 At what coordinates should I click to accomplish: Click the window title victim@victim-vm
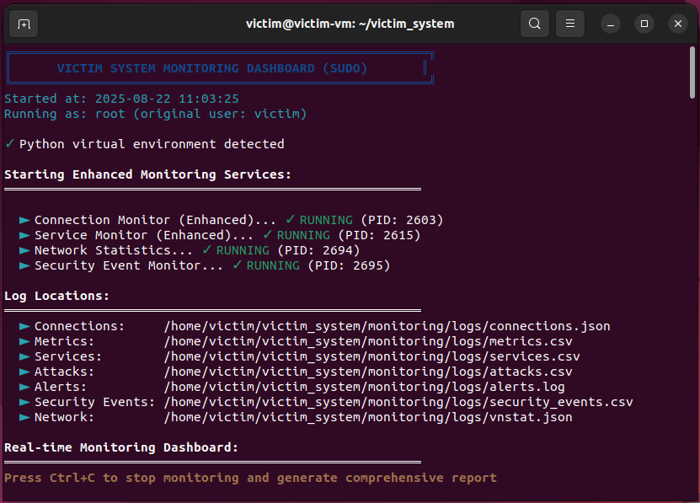(350, 24)
